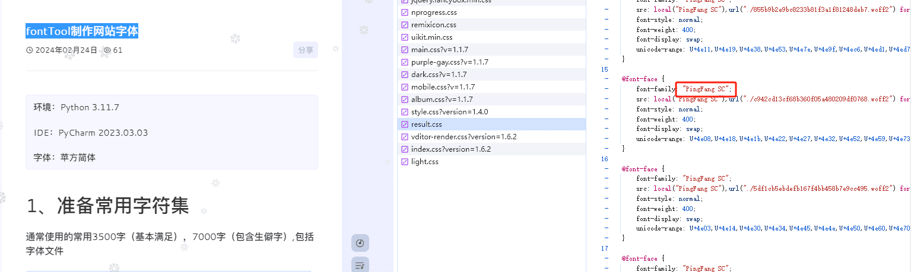Click the clock icon beside 2024年02月24日
The height and width of the screenshot is (272, 911).
point(30,50)
